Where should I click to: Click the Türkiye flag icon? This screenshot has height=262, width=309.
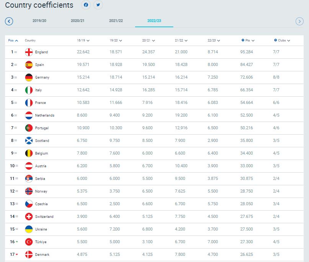point(29,242)
